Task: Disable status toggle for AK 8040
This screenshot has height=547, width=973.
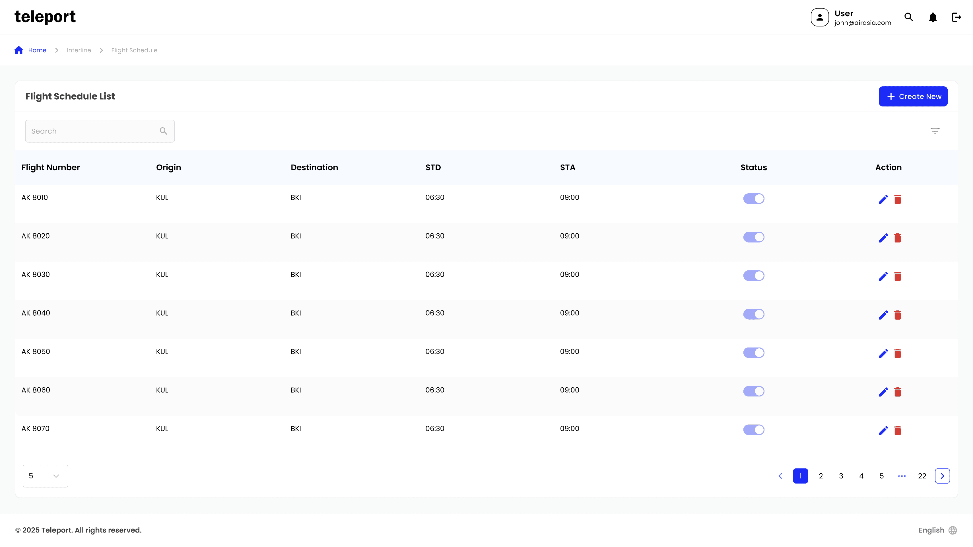Action: coord(754,314)
